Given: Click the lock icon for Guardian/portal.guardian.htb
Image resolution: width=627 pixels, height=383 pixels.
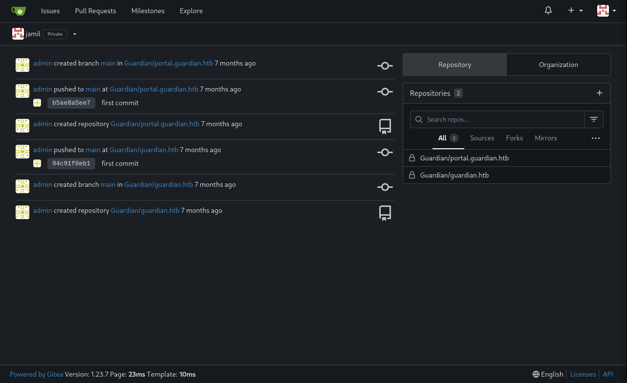Looking at the screenshot, I should coord(412,158).
